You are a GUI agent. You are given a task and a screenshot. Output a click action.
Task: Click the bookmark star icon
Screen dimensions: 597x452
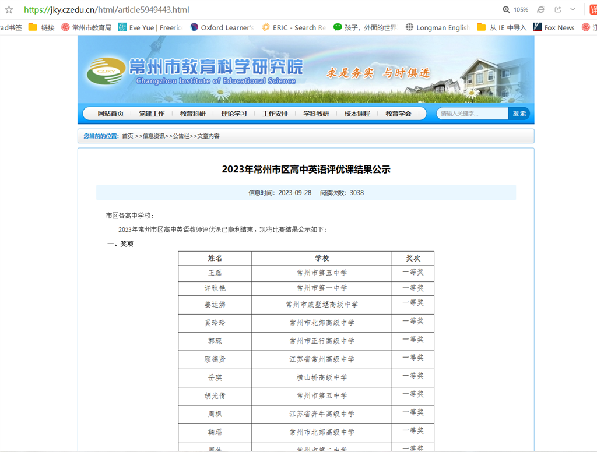9,9
